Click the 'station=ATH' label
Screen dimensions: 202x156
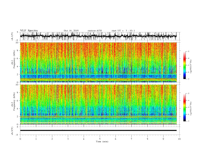(95, 31)
